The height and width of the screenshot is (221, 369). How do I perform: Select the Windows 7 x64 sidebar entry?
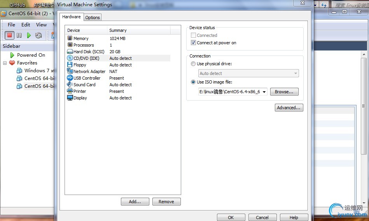39,71
